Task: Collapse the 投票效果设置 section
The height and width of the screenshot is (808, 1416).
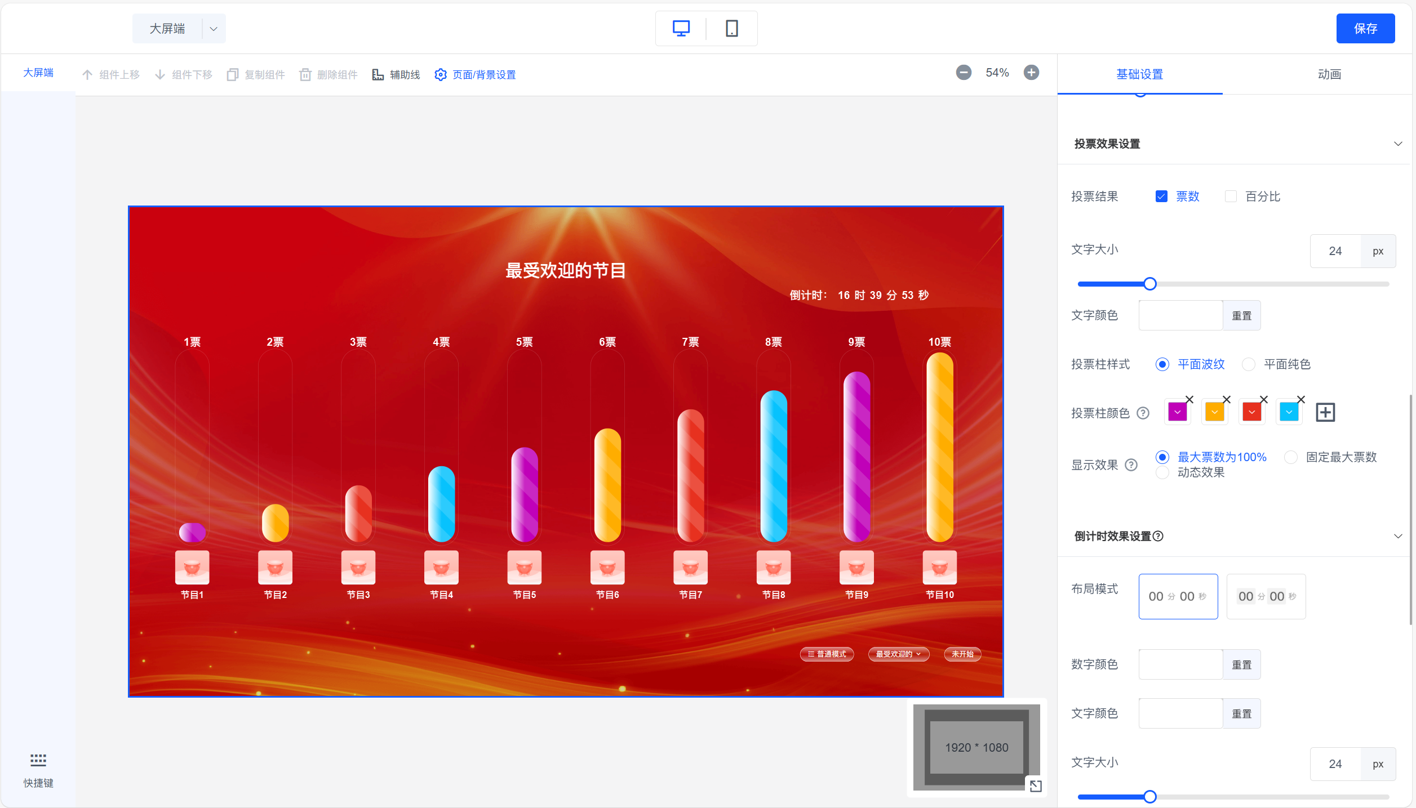Action: point(1397,144)
